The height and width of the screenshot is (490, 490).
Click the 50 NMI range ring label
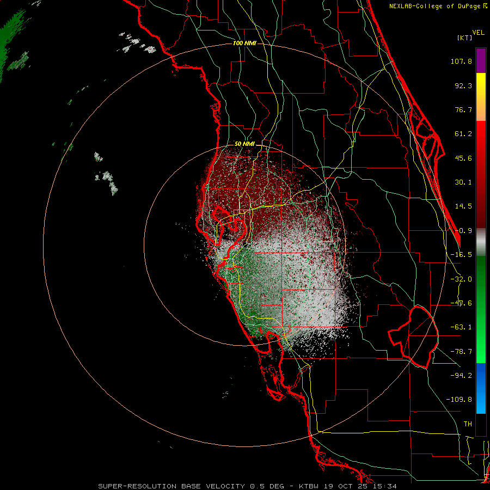click(244, 144)
